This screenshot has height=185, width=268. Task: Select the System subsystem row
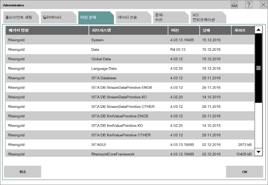tap(130, 40)
